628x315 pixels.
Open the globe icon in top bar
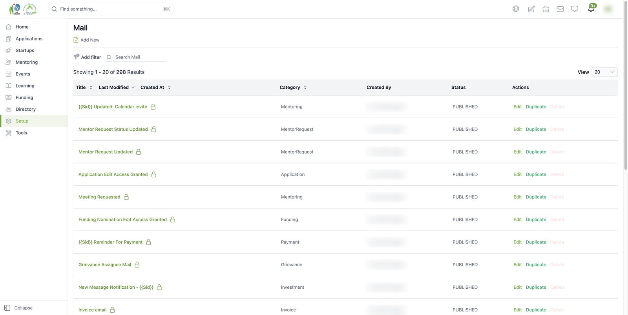point(516,9)
